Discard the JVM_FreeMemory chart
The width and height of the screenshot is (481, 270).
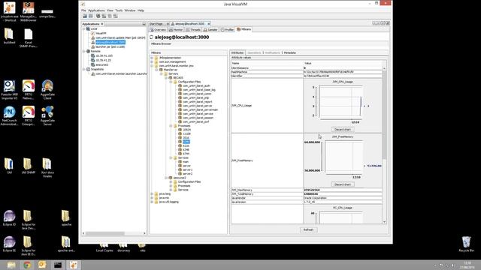343,184
